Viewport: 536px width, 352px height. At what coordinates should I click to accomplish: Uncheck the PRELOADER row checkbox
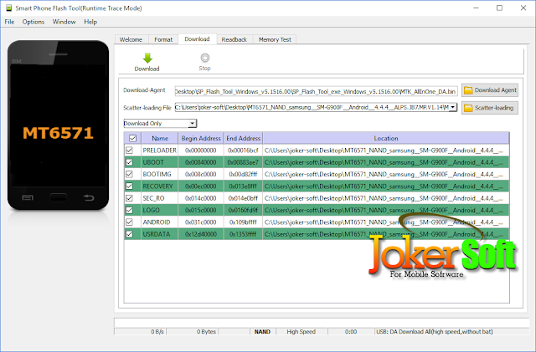[129, 150]
